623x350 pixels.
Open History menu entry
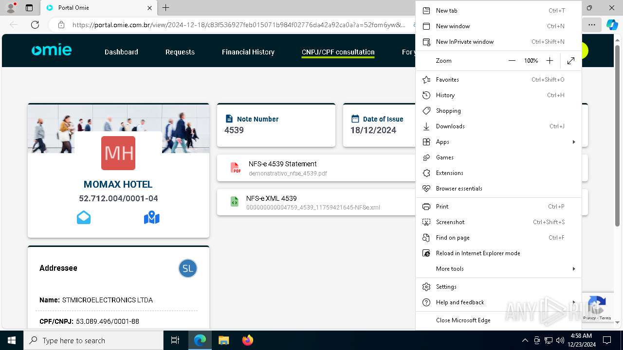(498, 95)
